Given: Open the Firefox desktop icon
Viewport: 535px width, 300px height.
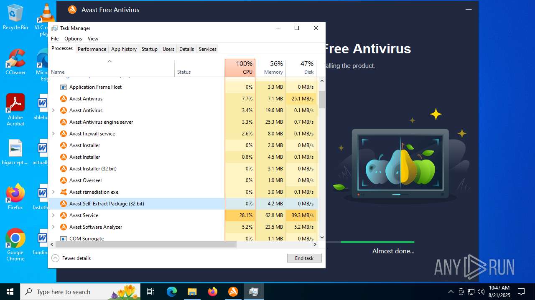Looking at the screenshot, I should click(x=15, y=197).
